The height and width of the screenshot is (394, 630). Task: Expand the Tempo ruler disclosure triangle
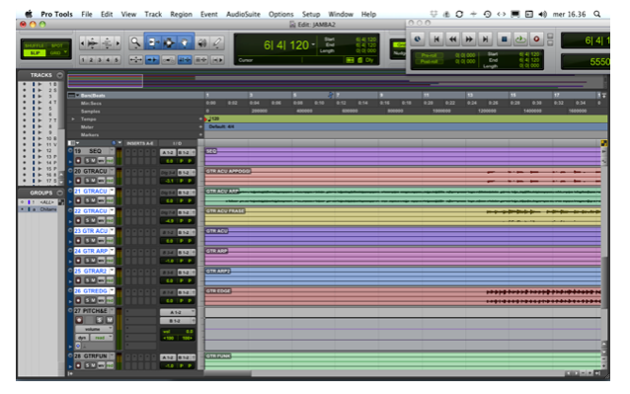73,119
